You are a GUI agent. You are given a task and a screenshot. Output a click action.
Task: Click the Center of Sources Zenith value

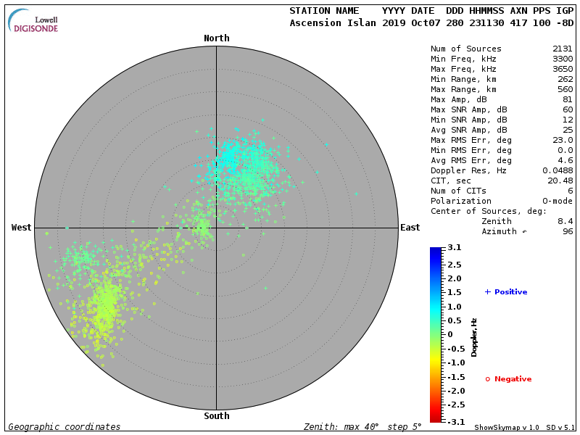[x=565, y=221]
